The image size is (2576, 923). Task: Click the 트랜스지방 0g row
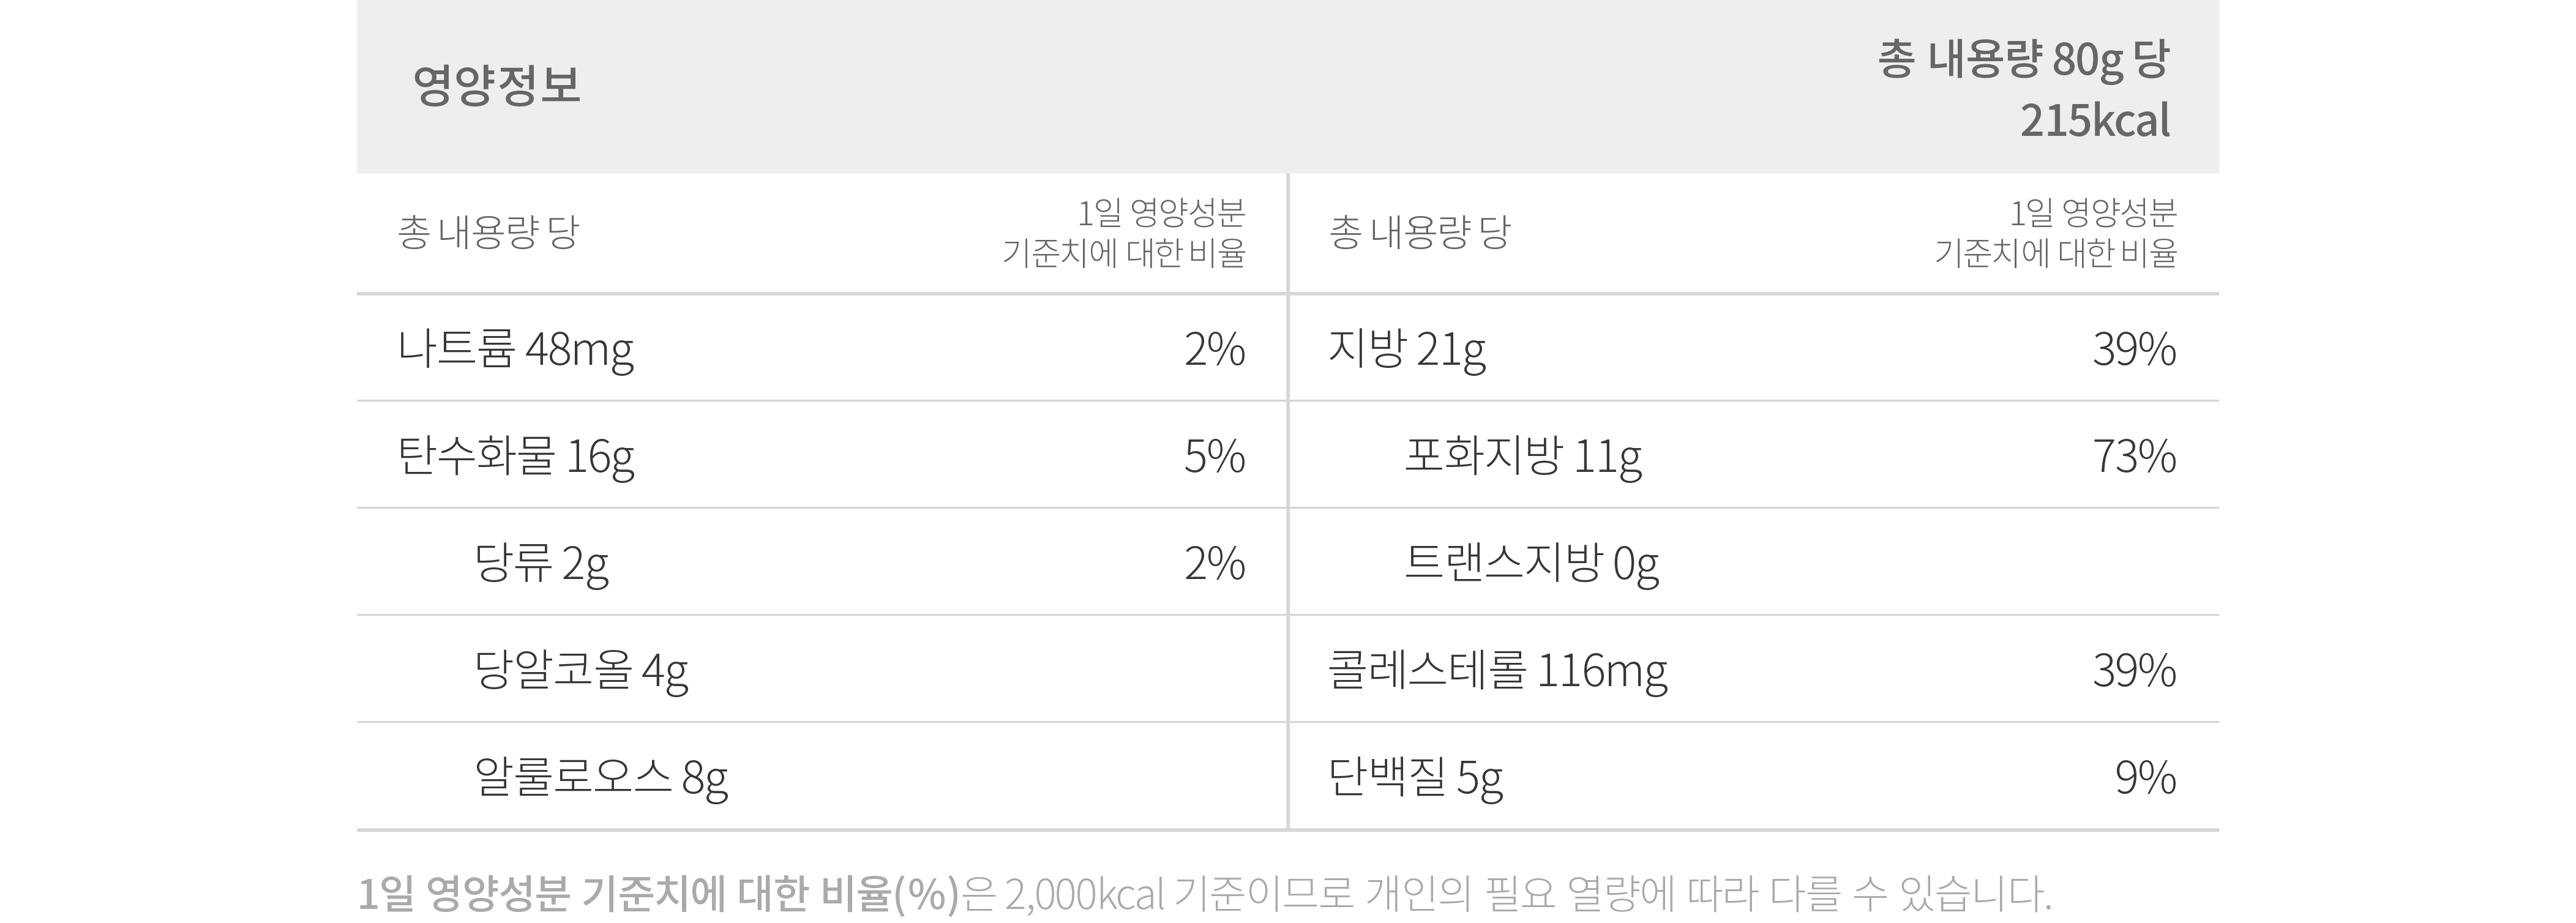(1754, 562)
